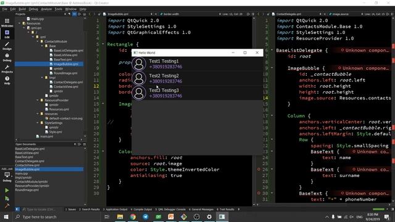The image size is (395, 222).
Task: Open Chrome from the taskbar
Action: 133,216
